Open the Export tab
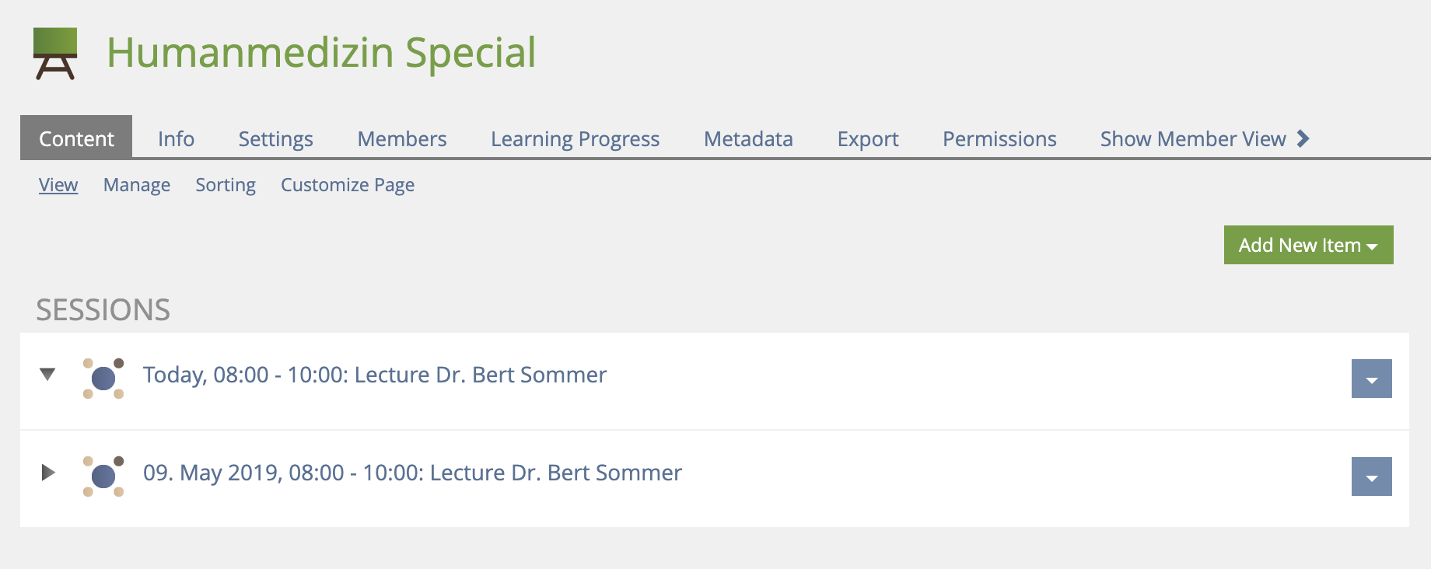1431x569 pixels. 868,138
